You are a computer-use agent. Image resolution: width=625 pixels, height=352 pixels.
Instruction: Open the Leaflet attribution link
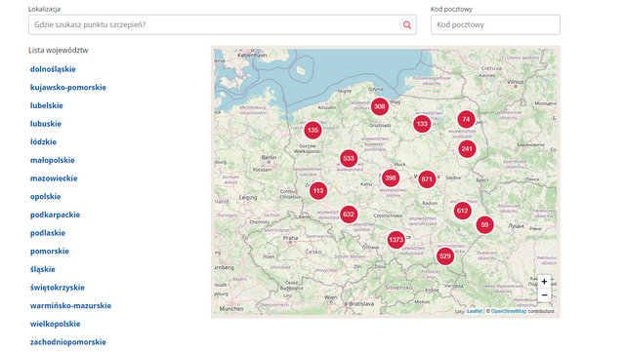coord(475,311)
